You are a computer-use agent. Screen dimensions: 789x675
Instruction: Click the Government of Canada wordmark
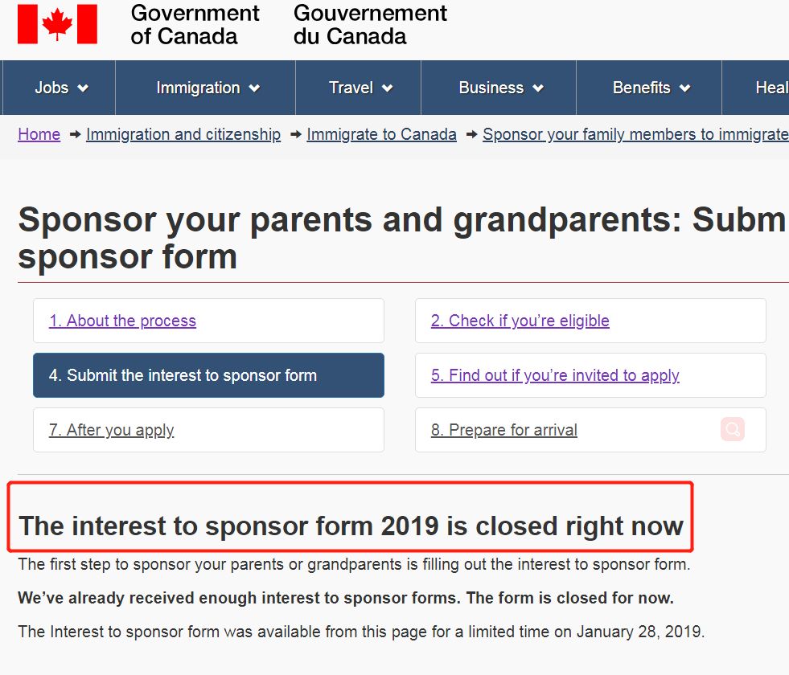(x=195, y=25)
